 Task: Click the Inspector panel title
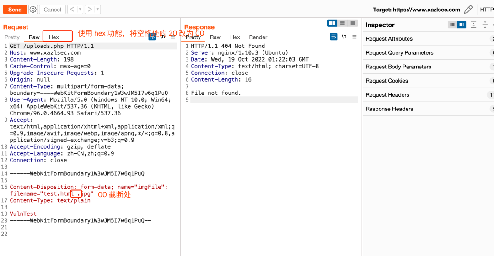(x=380, y=25)
